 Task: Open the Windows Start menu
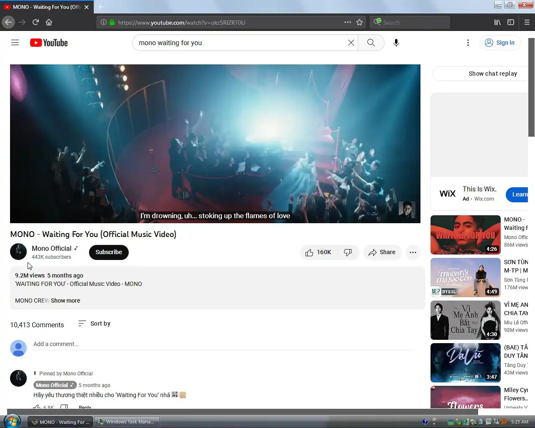coord(12,421)
